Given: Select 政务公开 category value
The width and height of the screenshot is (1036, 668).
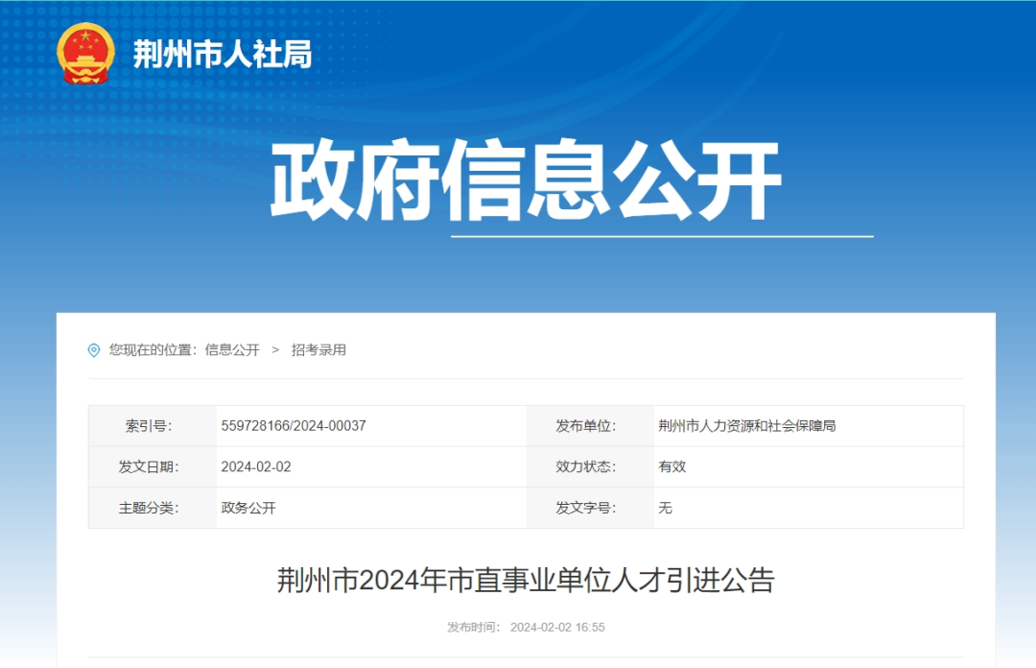Looking at the screenshot, I should coord(248,508).
